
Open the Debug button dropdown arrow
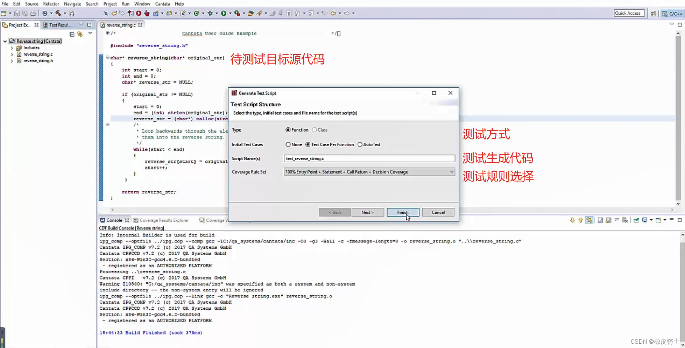[x=217, y=13]
